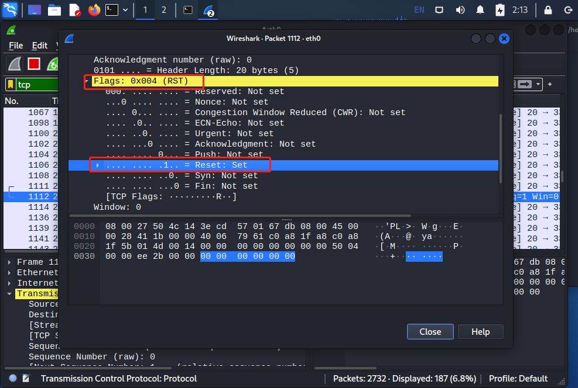Collapse the Flags: 0x004 (RST) tree node

pyautogui.click(x=87, y=81)
